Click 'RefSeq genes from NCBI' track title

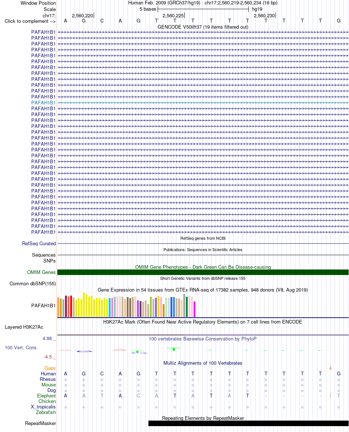pos(203,238)
